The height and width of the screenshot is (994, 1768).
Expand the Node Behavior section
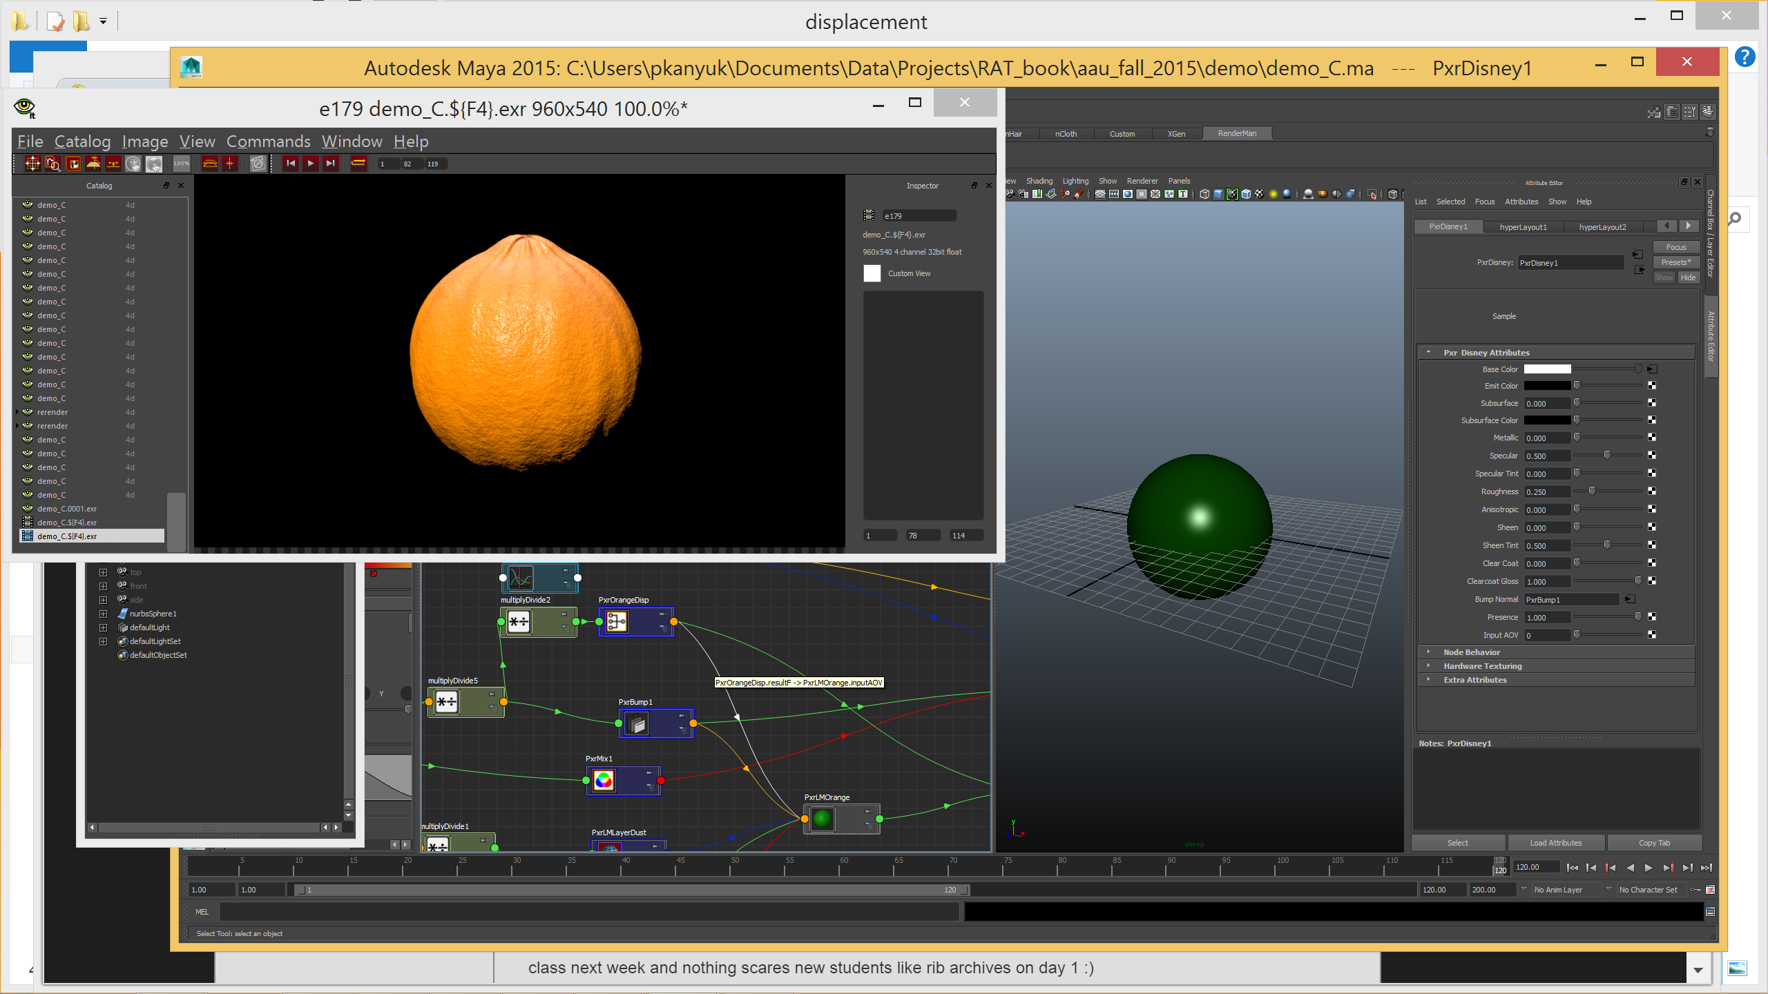(x=1428, y=652)
